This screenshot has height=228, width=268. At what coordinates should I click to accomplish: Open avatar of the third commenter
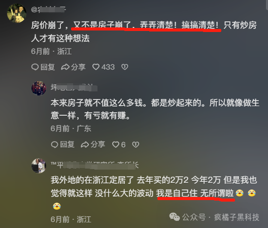[x=39, y=166]
